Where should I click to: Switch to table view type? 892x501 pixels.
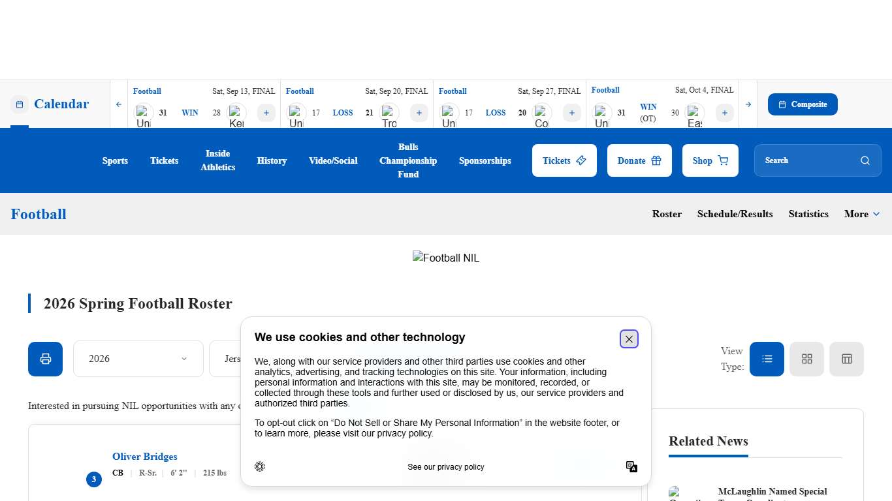(846, 359)
